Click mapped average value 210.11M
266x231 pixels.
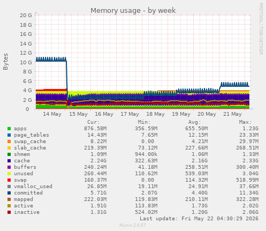tap(196, 199)
